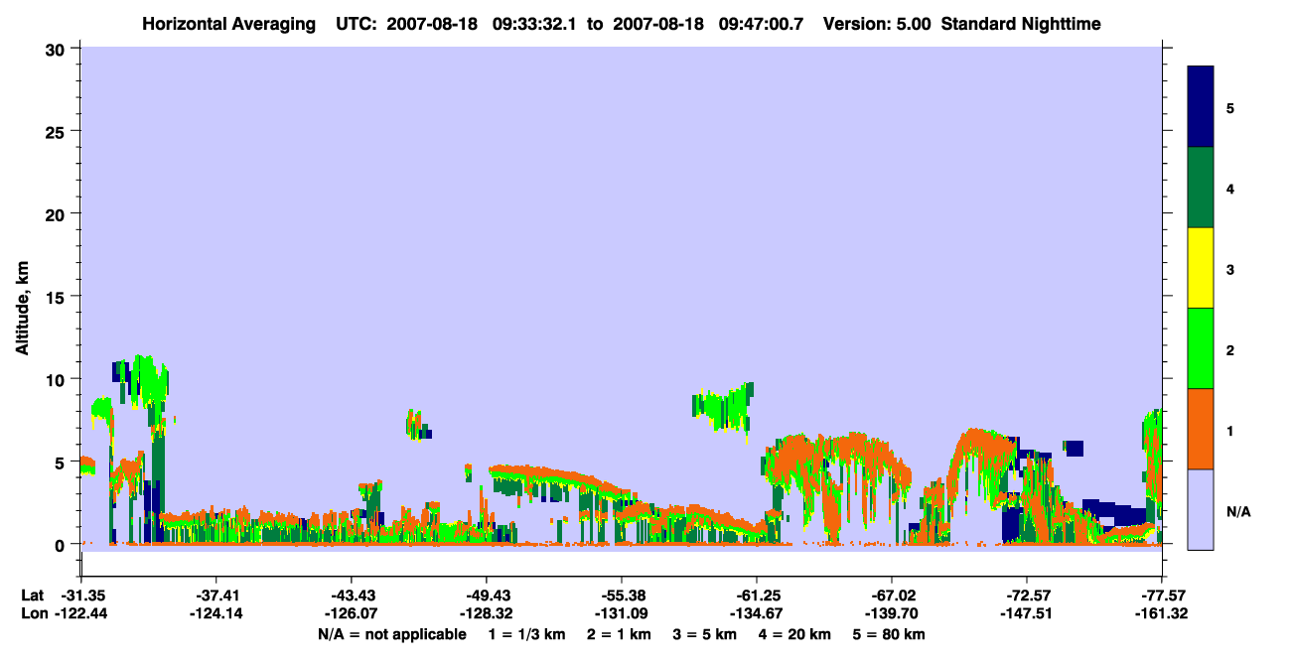Image resolution: width=1291 pixels, height=662 pixels.
Task: Click the start time '09:33:32.1' in title
Action: (x=535, y=24)
